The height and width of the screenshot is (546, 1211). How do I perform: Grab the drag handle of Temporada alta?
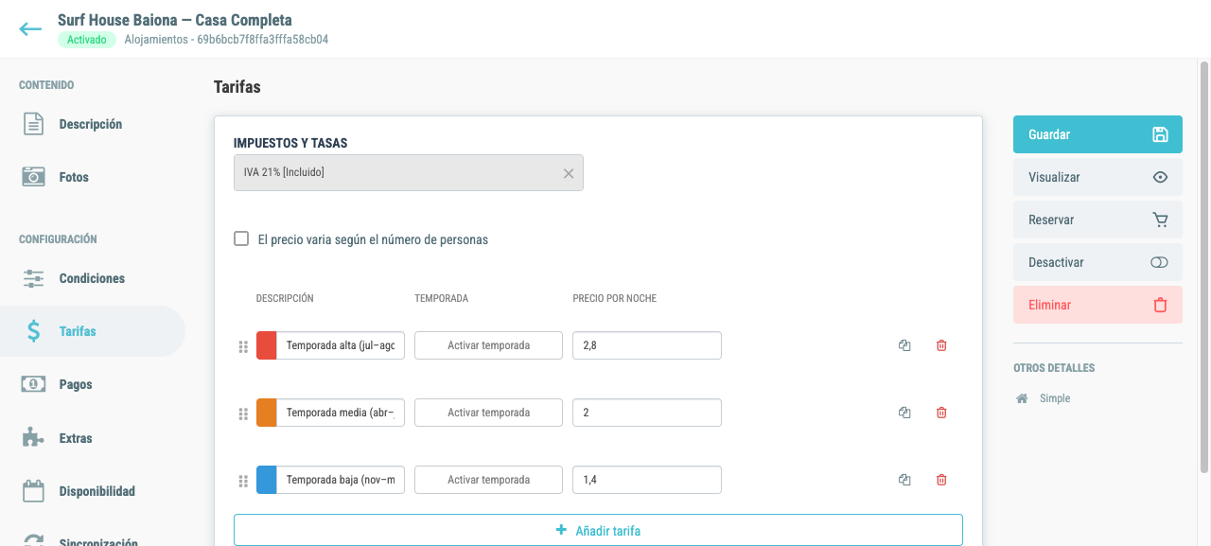click(243, 346)
